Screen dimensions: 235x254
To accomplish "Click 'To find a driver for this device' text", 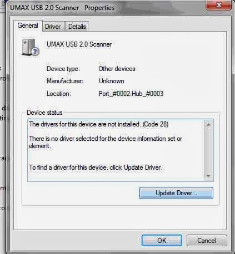I will [x=96, y=167].
